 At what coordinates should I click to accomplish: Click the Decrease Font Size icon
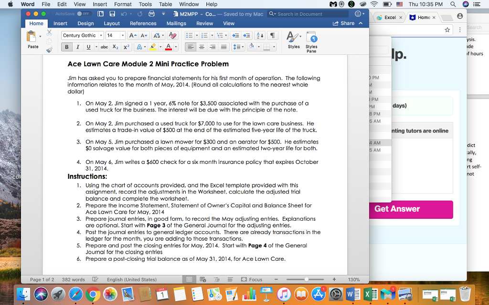tap(144, 35)
